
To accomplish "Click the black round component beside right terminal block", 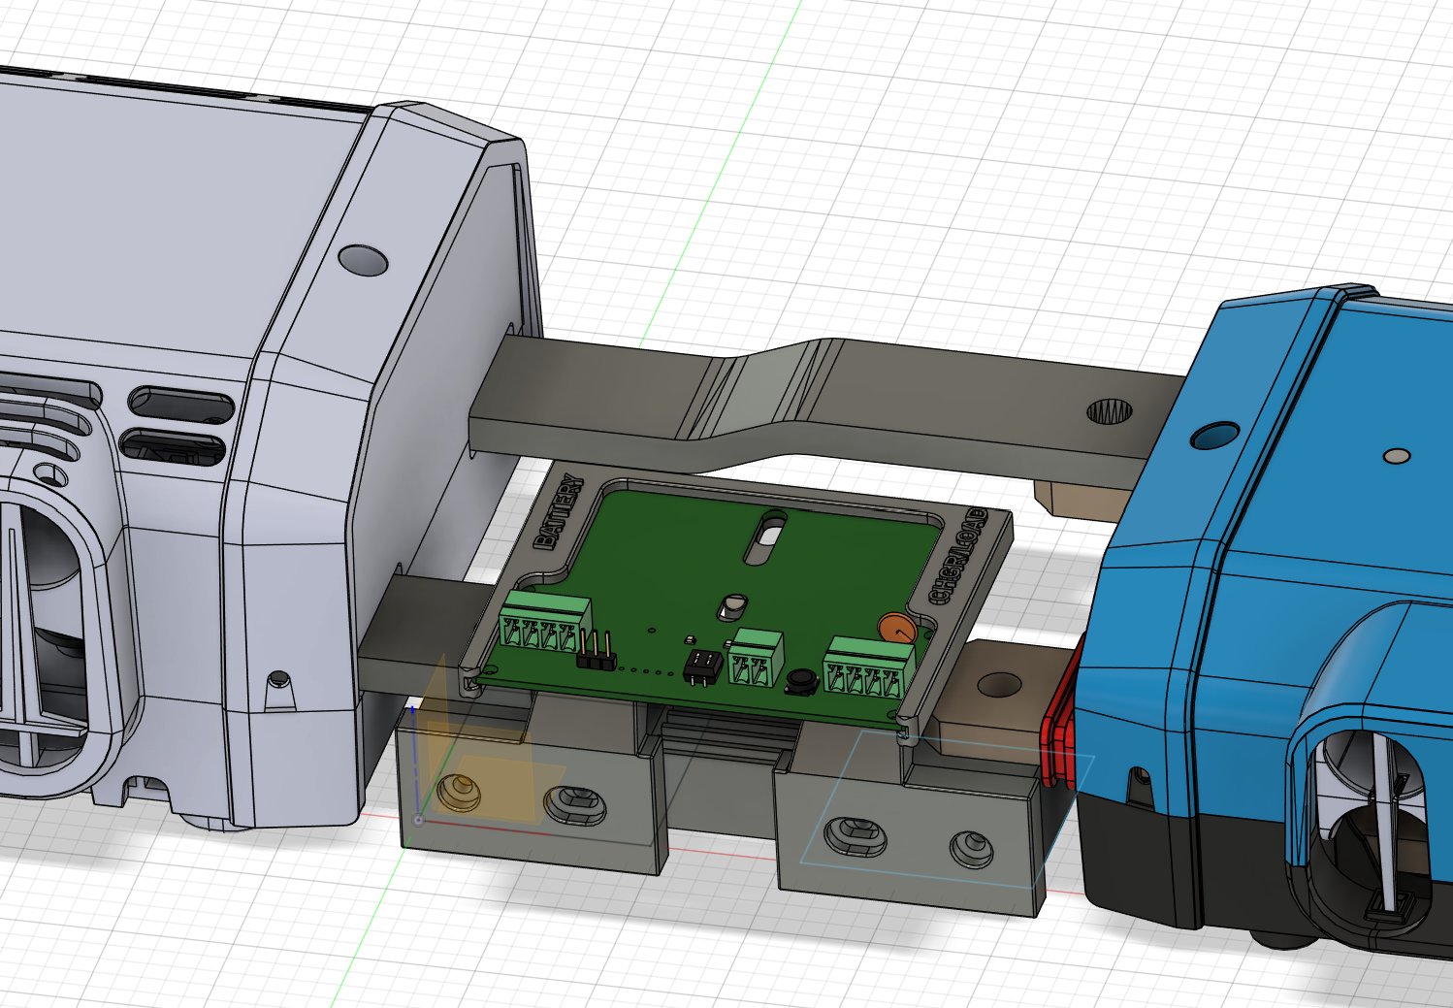I will pos(799,682).
